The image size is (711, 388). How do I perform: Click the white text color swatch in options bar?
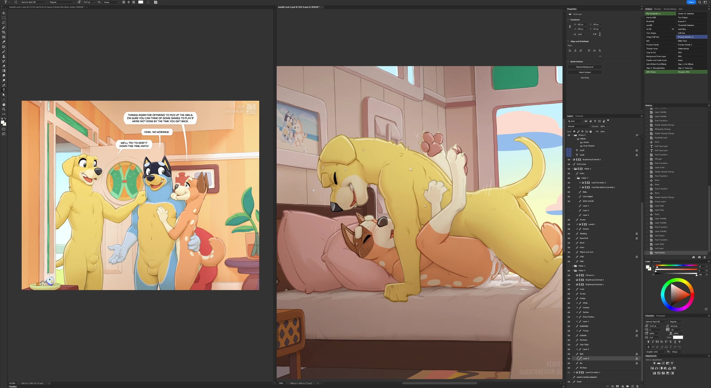click(x=141, y=2)
